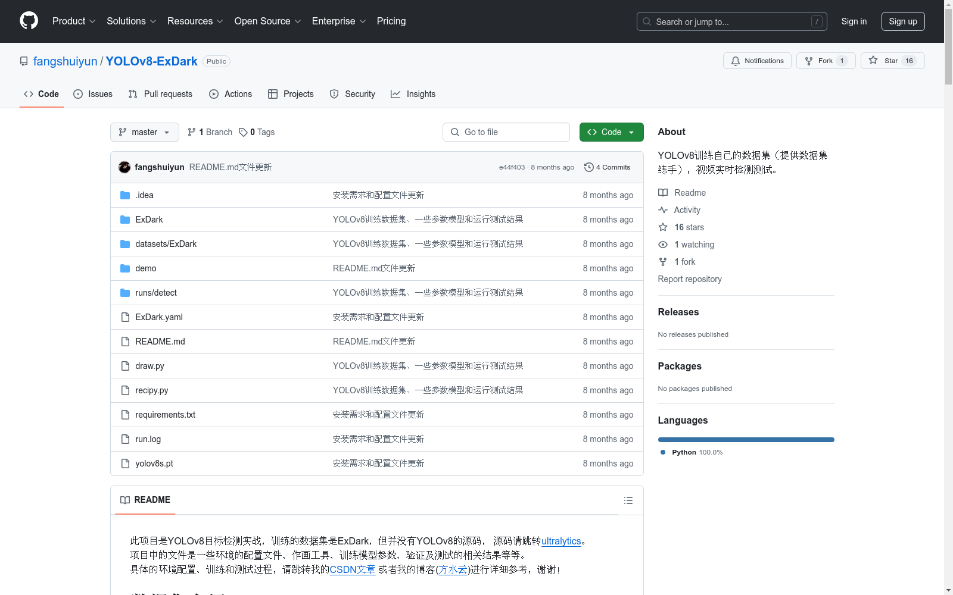
Task: Open the Pricing page
Action: coord(391,21)
